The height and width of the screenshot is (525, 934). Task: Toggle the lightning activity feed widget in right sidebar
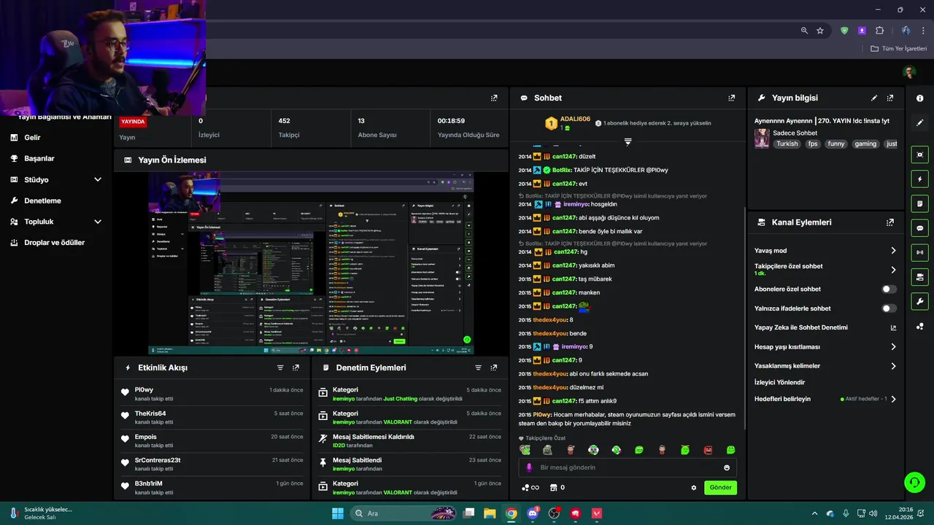tap(919, 179)
